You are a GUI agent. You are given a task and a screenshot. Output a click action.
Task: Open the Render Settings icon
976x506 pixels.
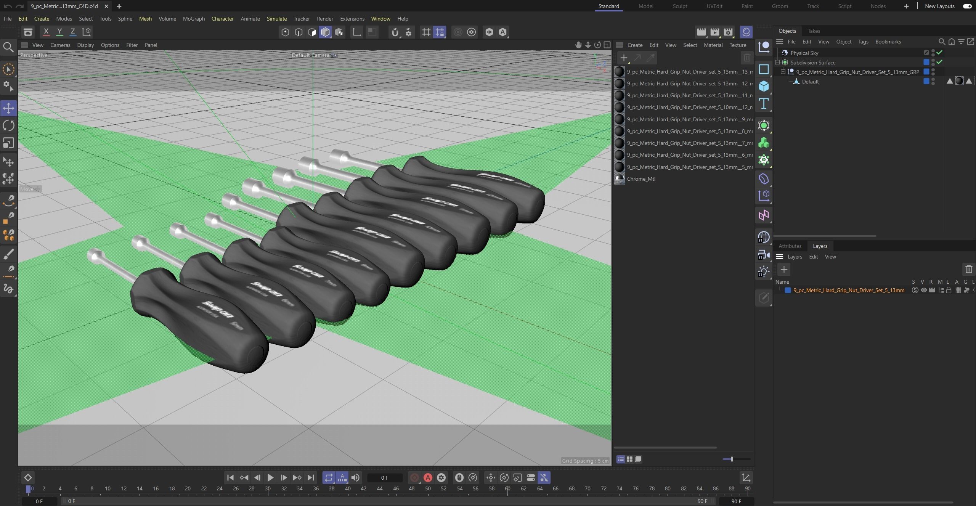click(x=728, y=32)
